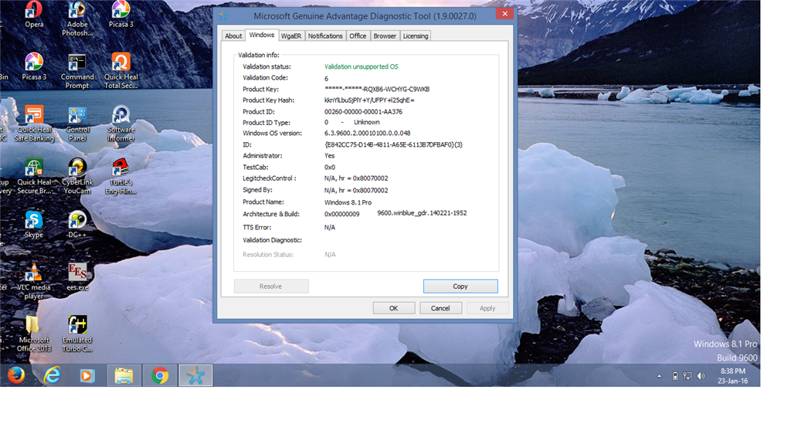Open Quick Heal Safe Banking shortcut
The height and width of the screenshot is (444, 791).
coord(34,124)
